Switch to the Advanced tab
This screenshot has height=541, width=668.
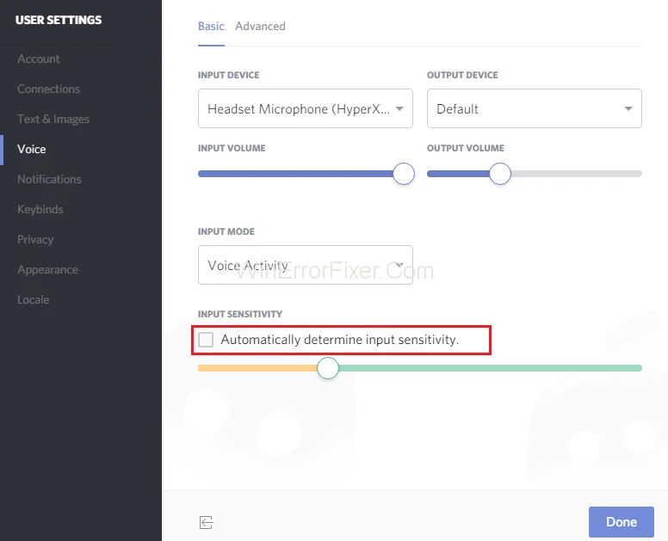point(260,27)
